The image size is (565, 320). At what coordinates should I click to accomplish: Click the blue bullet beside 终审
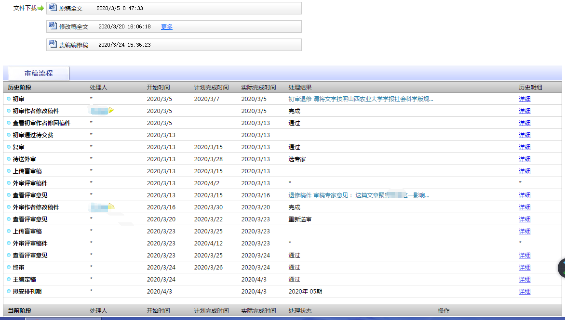click(x=9, y=267)
